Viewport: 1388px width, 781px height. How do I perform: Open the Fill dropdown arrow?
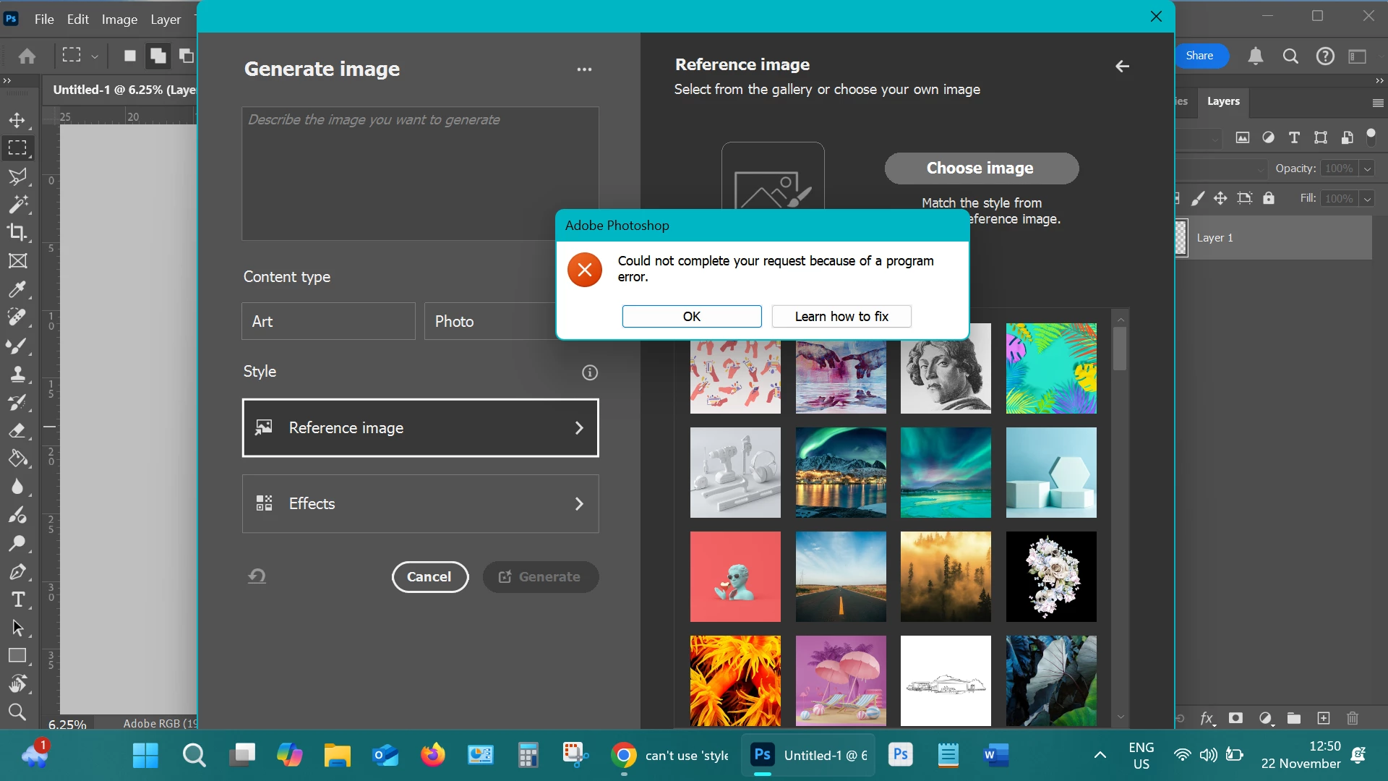(x=1367, y=199)
